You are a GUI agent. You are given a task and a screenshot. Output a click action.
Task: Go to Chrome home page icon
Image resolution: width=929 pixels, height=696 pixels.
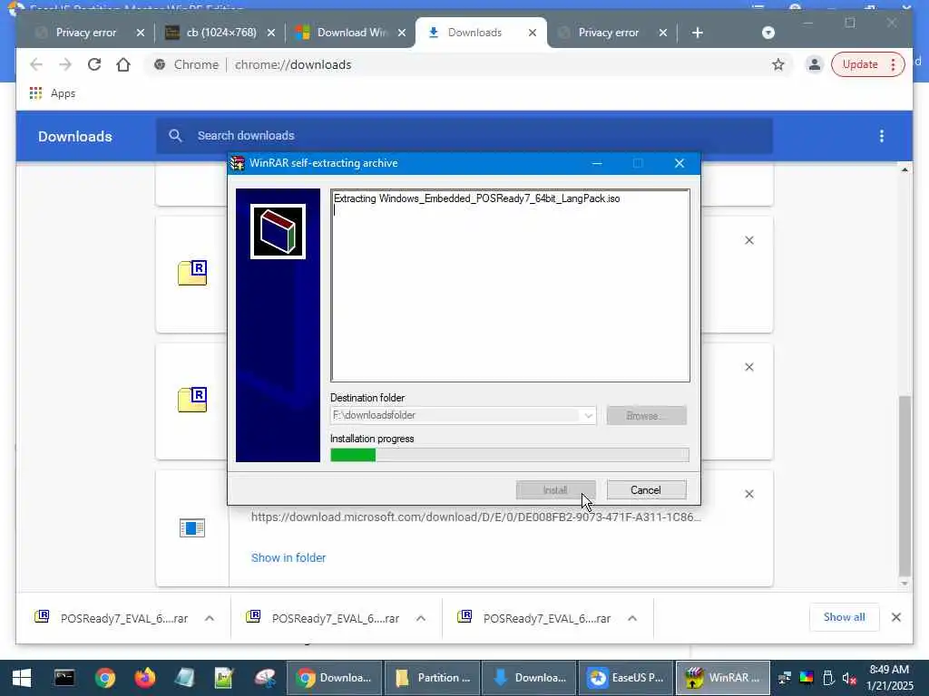(123, 64)
